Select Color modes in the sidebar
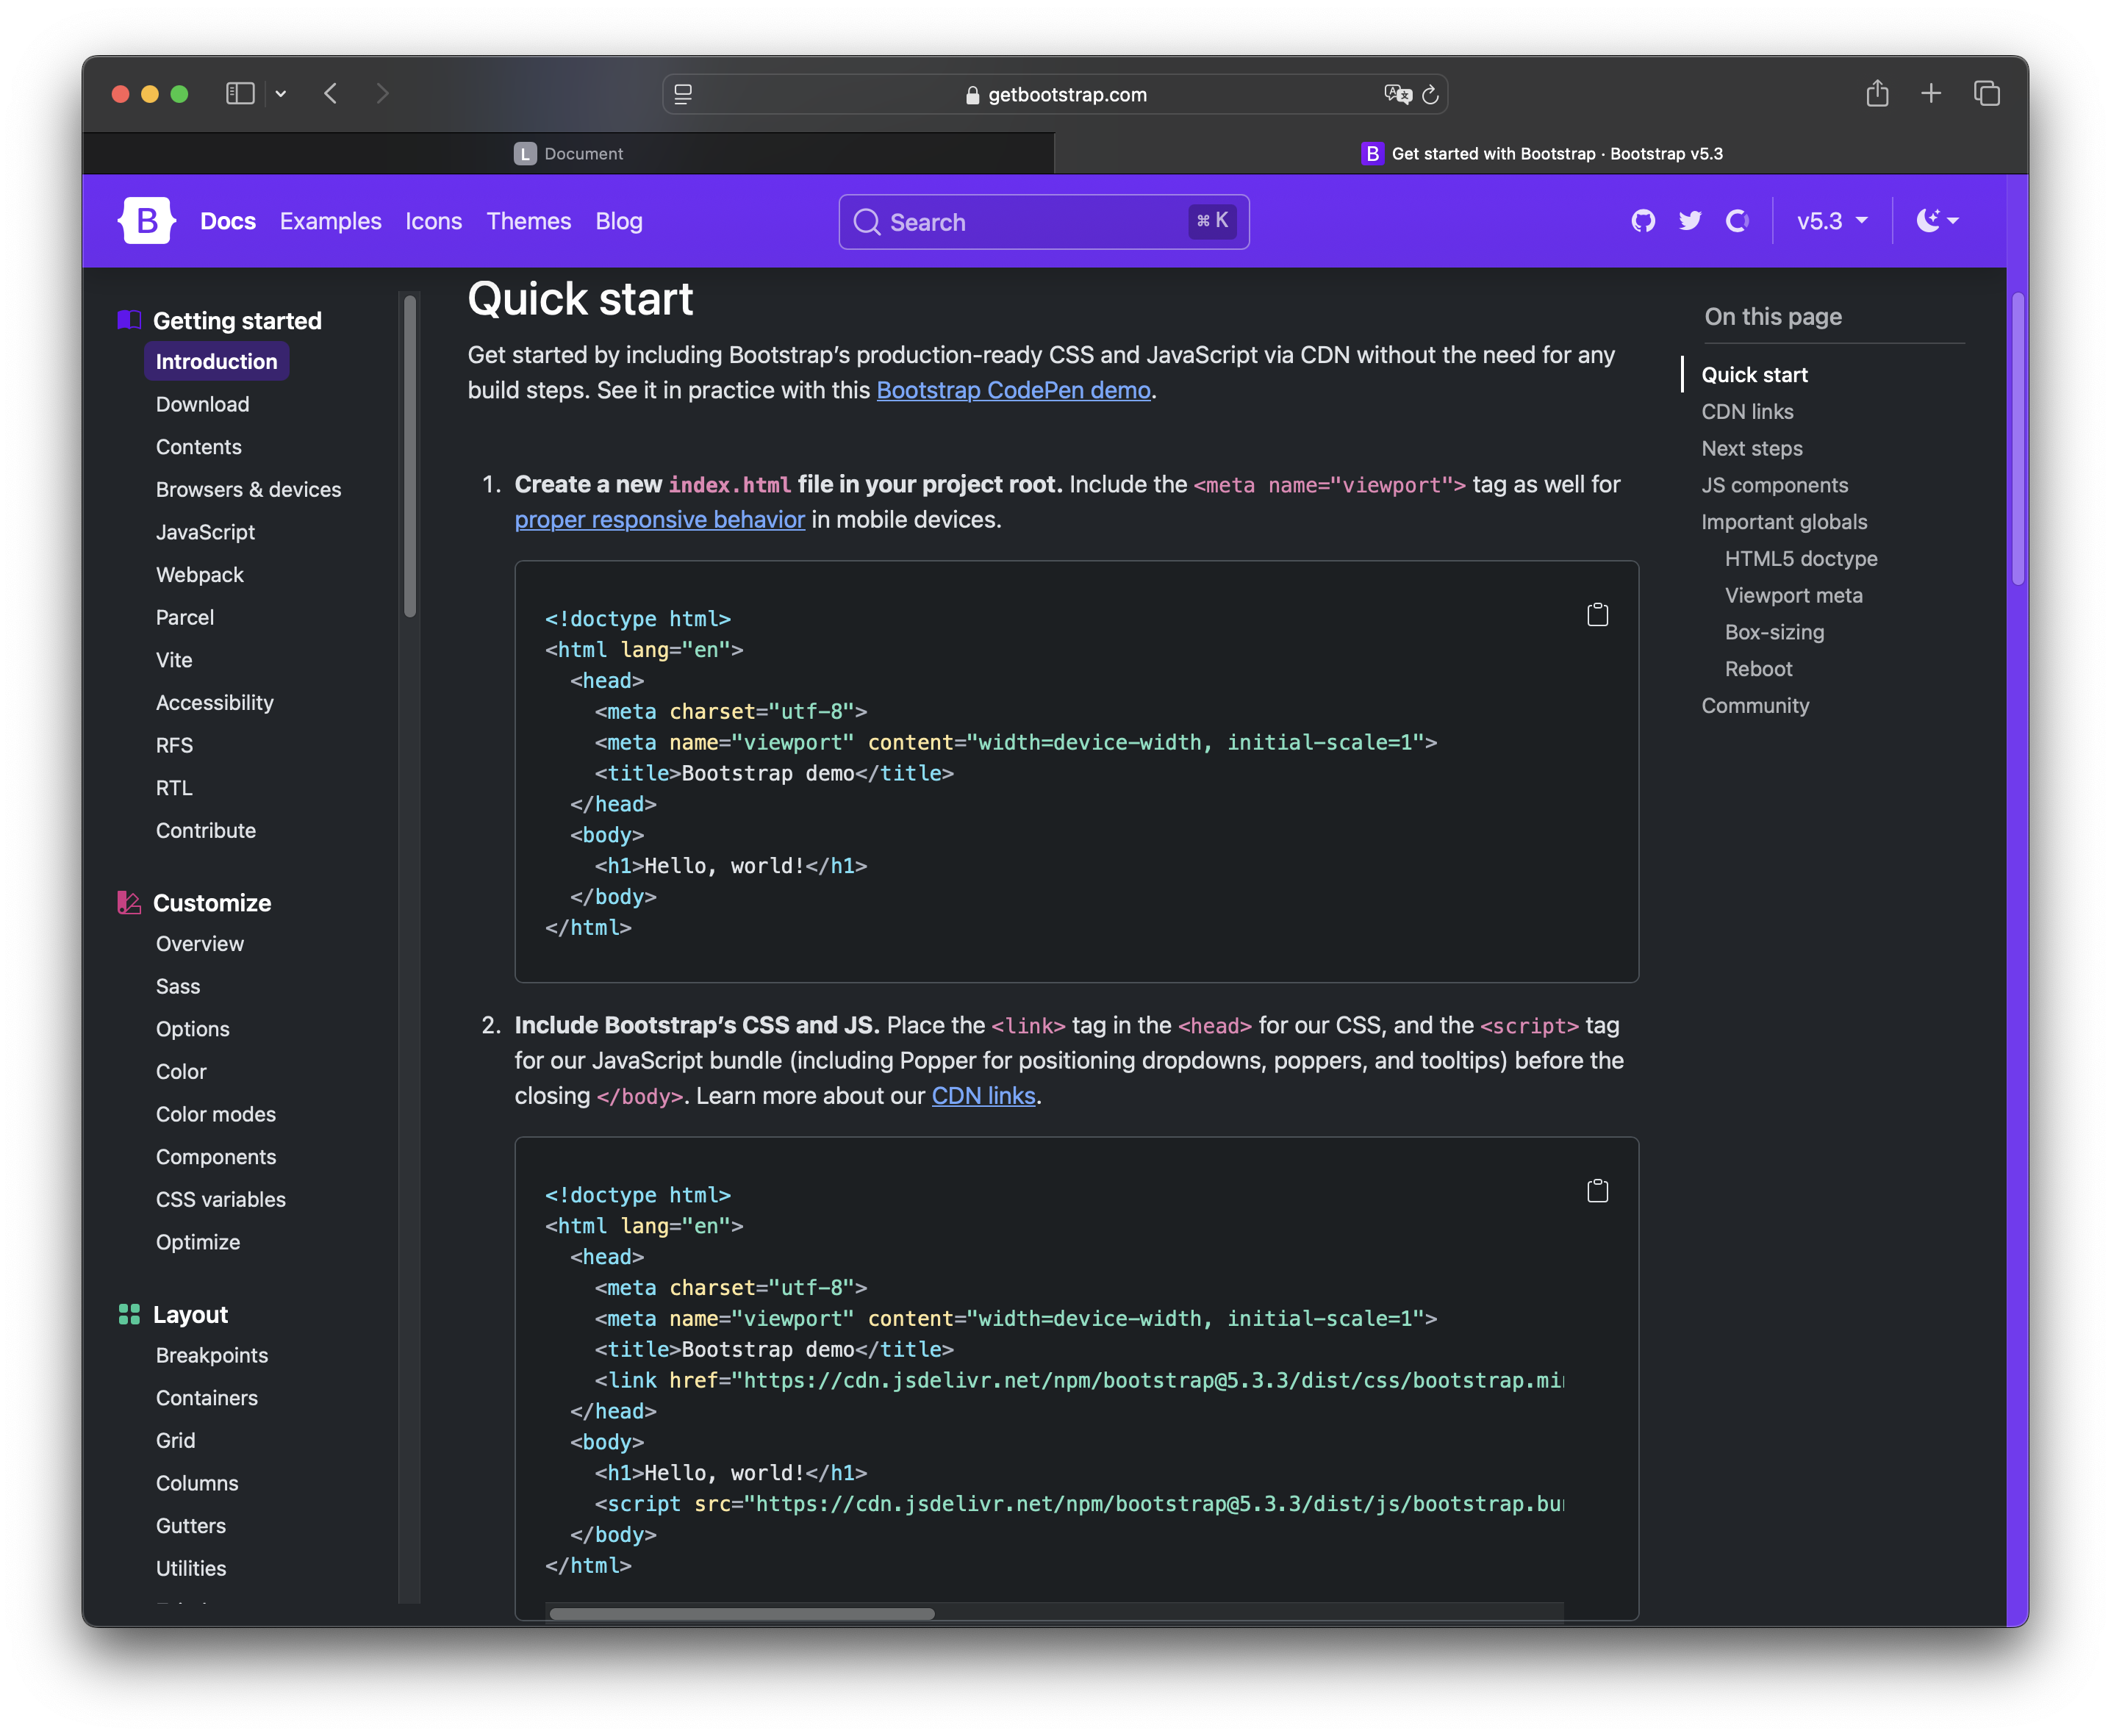2111x1736 pixels. pos(216,1114)
